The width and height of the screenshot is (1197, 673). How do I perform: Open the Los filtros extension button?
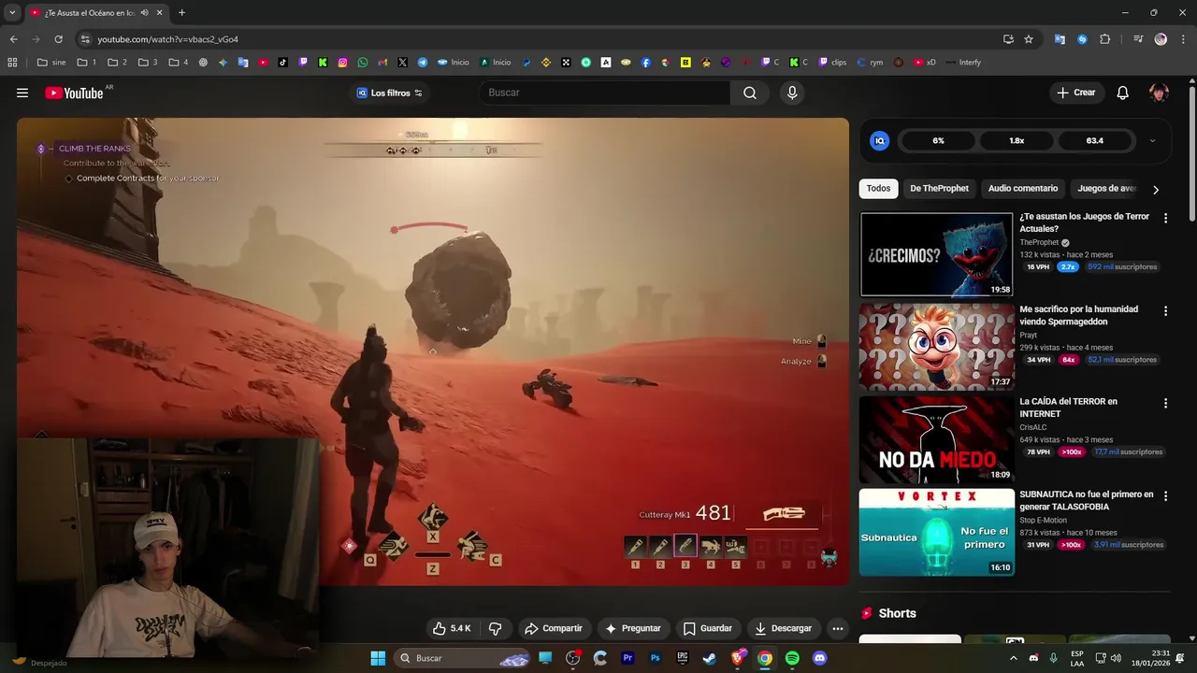coord(389,93)
